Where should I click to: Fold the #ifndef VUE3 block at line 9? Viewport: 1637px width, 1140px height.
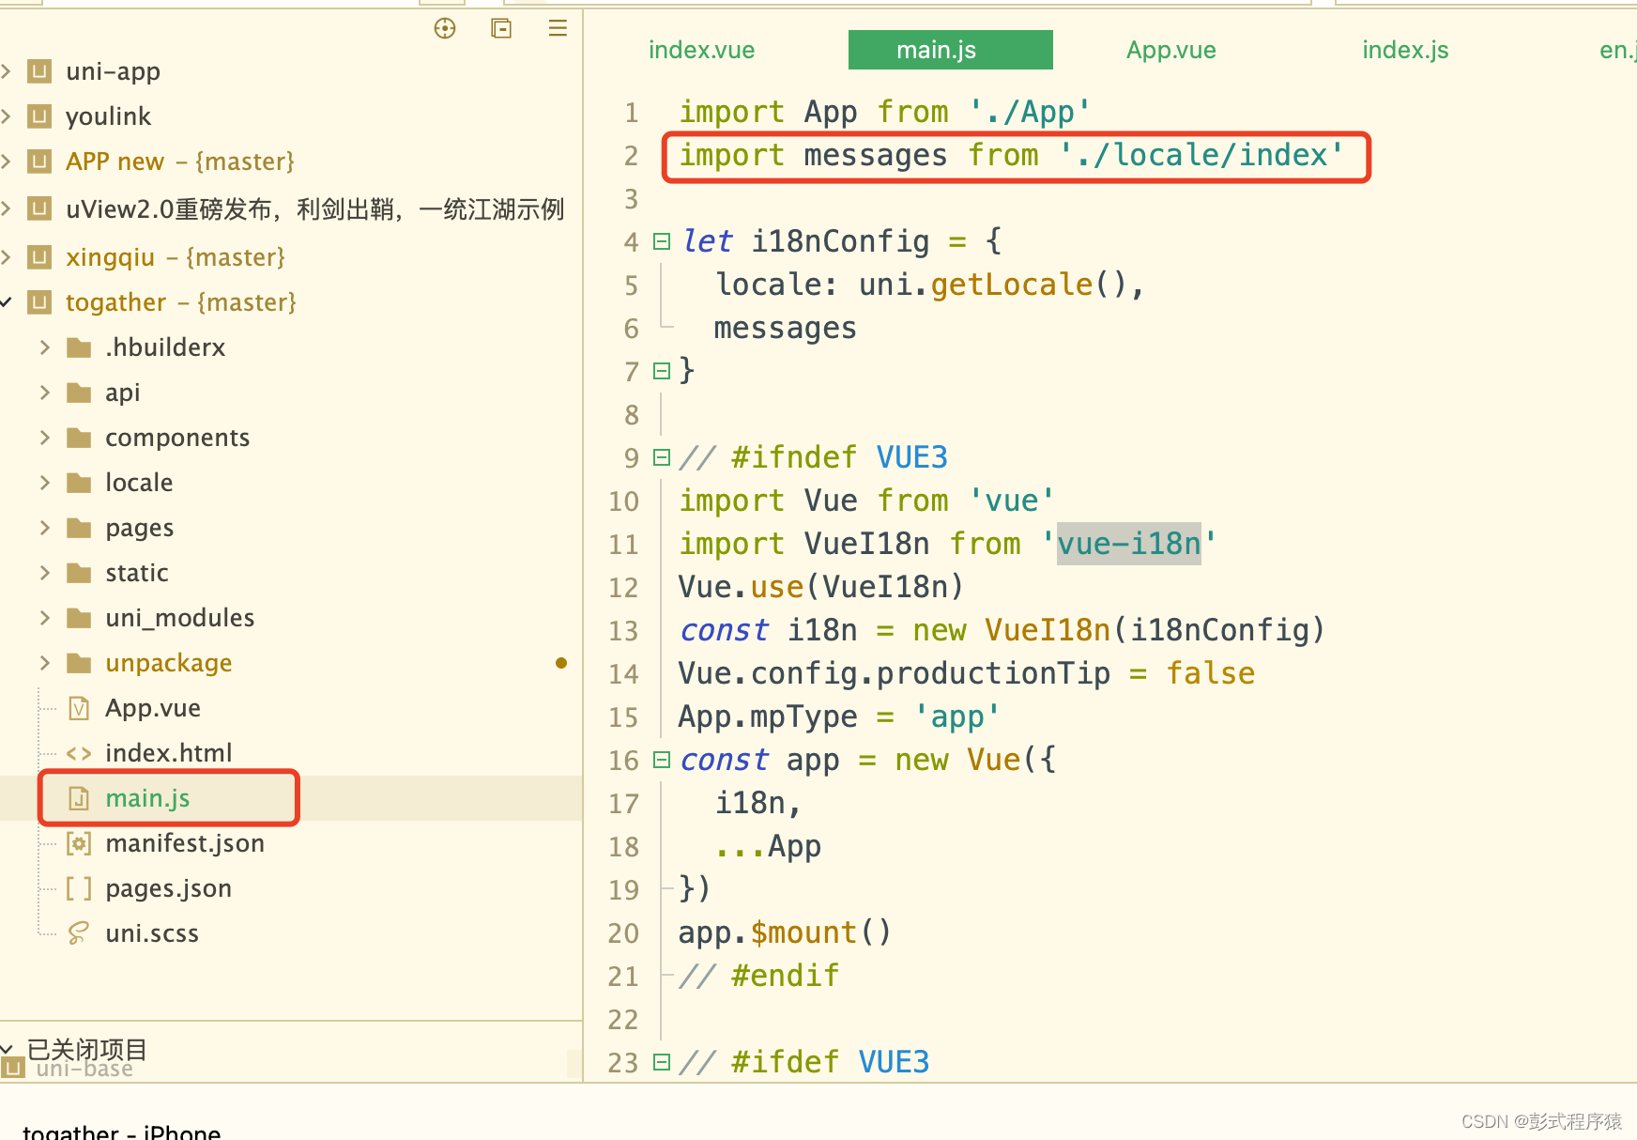(x=662, y=458)
